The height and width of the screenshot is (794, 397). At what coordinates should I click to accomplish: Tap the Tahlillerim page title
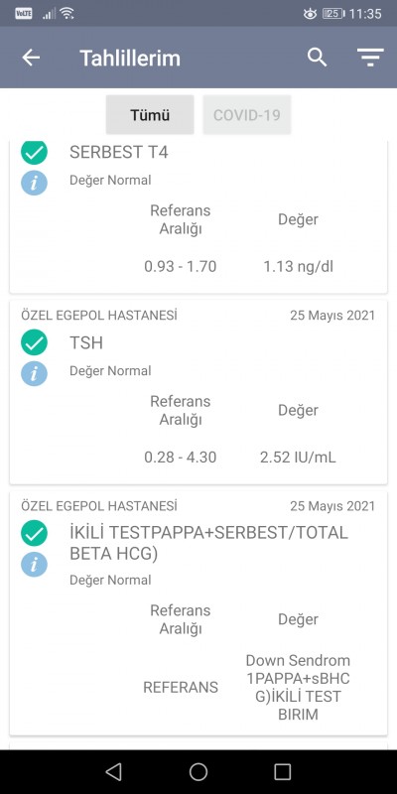130,59
